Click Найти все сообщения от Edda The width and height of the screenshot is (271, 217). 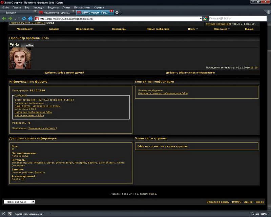33,112
